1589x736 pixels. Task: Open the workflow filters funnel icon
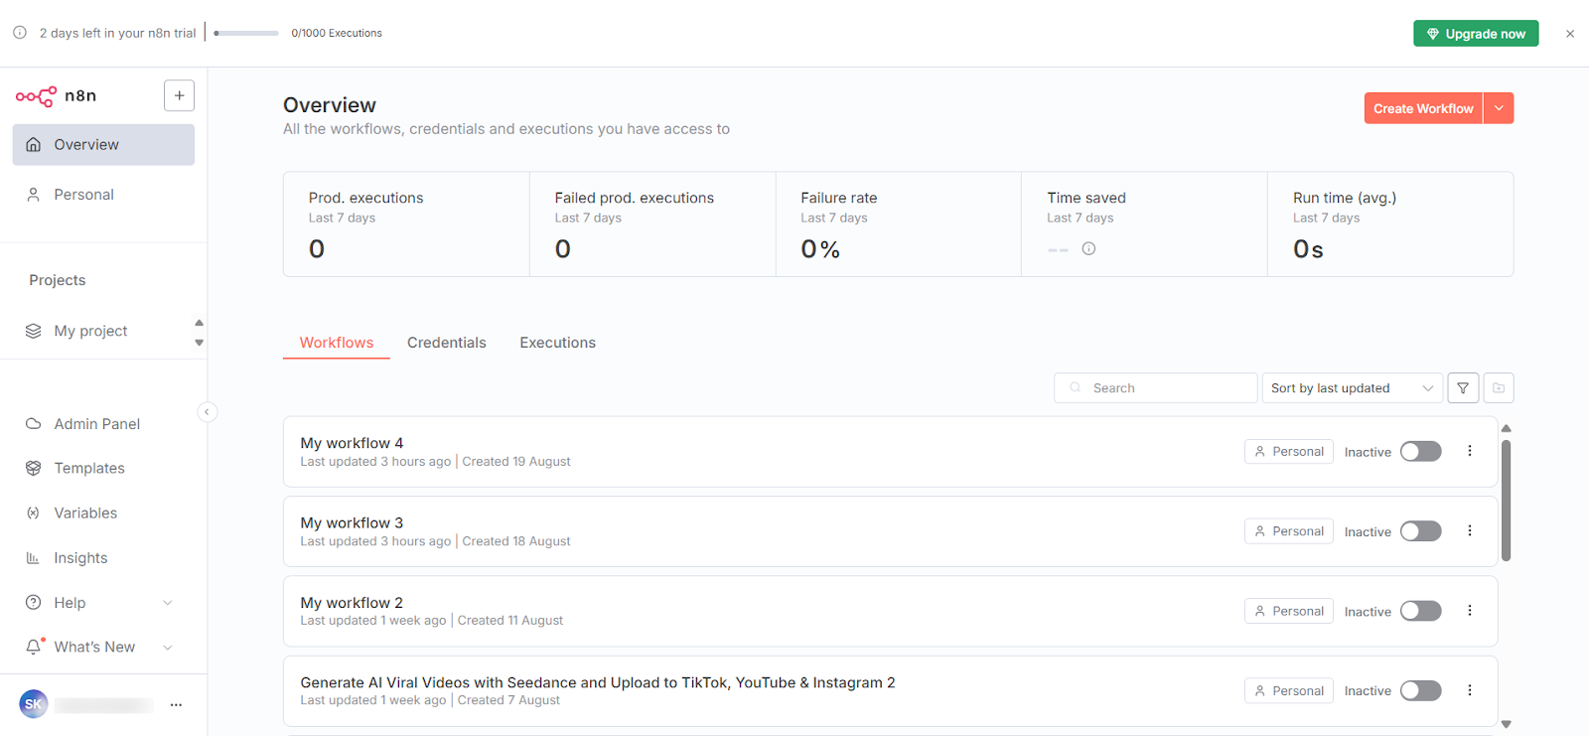pos(1463,388)
